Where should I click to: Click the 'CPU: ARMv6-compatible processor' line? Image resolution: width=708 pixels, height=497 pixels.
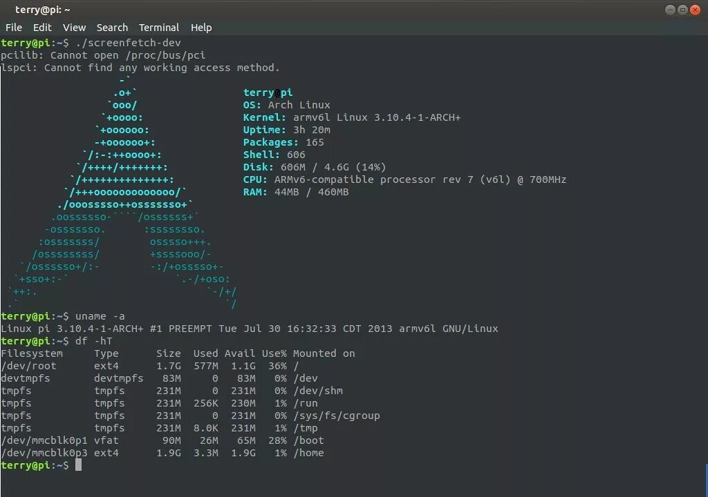[x=404, y=179]
